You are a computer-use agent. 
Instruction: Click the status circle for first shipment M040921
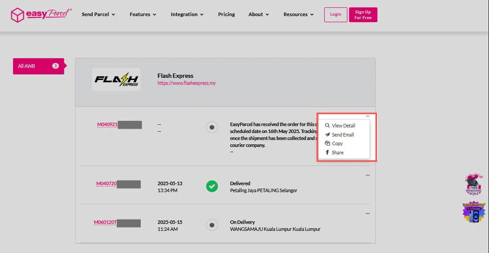[212, 127]
